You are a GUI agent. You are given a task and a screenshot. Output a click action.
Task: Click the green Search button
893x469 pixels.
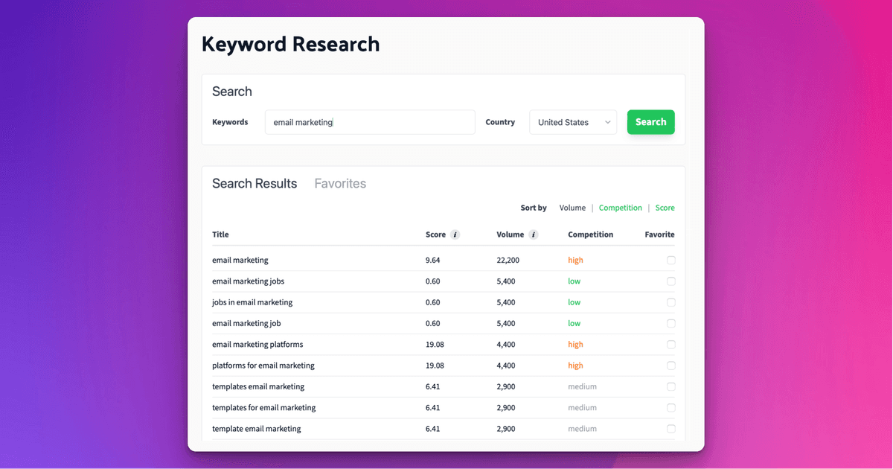651,122
